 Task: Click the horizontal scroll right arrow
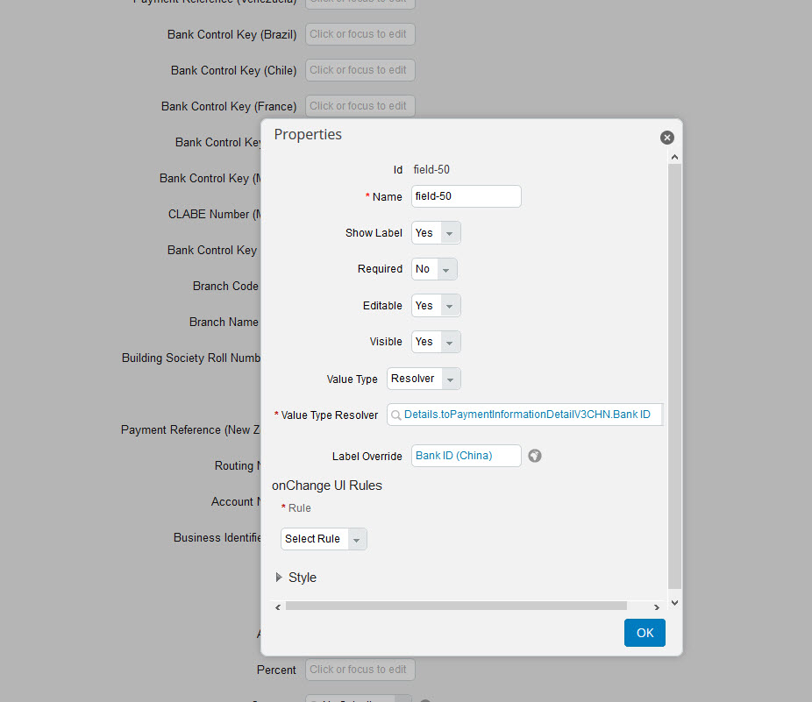click(657, 607)
